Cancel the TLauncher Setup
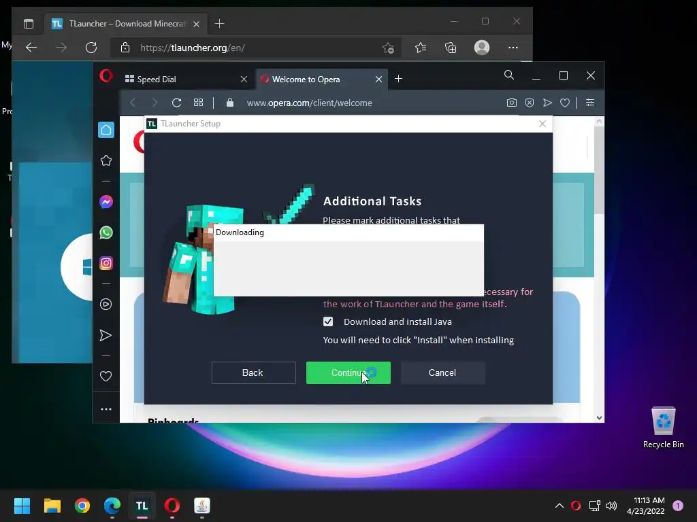 pyautogui.click(x=442, y=373)
